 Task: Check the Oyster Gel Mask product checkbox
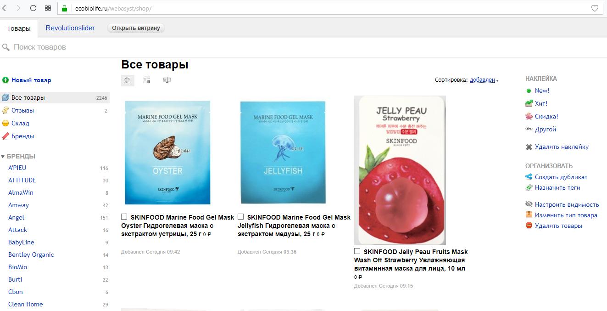click(124, 217)
